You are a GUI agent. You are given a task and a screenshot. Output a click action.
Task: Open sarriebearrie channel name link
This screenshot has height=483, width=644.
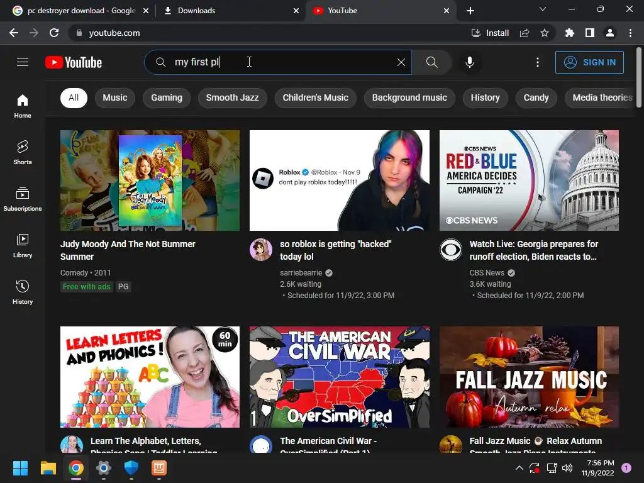[301, 273]
